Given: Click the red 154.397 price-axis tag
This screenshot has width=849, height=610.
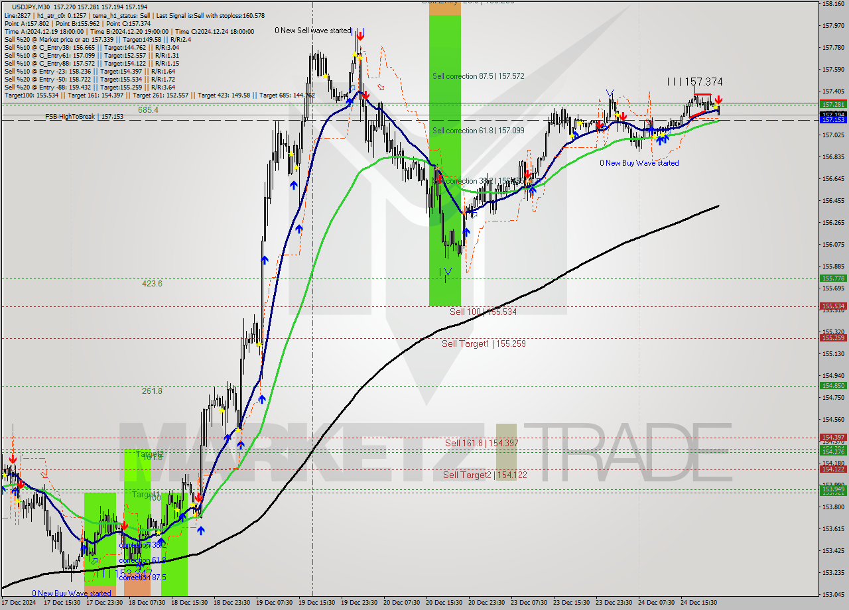Looking at the screenshot, I should point(833,438).
